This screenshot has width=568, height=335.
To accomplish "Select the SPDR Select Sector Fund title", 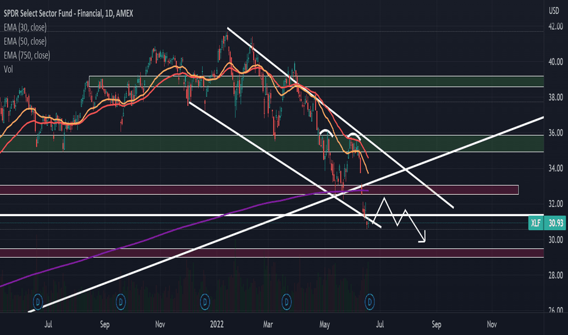I will (x=68, y=13).
